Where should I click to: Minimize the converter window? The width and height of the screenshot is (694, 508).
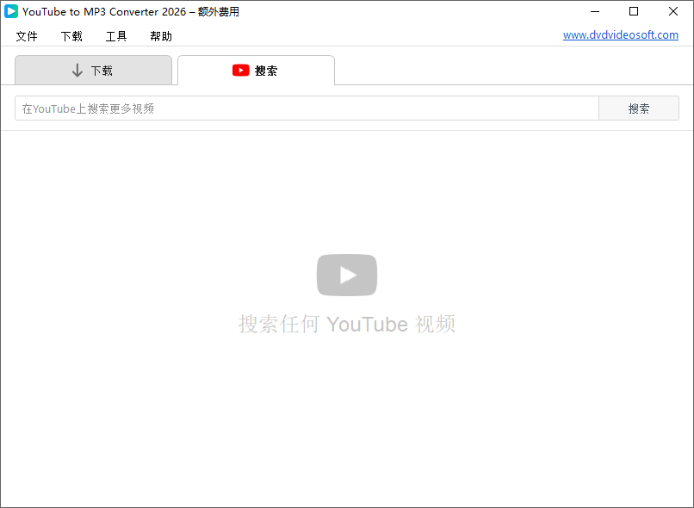point(595,11)
